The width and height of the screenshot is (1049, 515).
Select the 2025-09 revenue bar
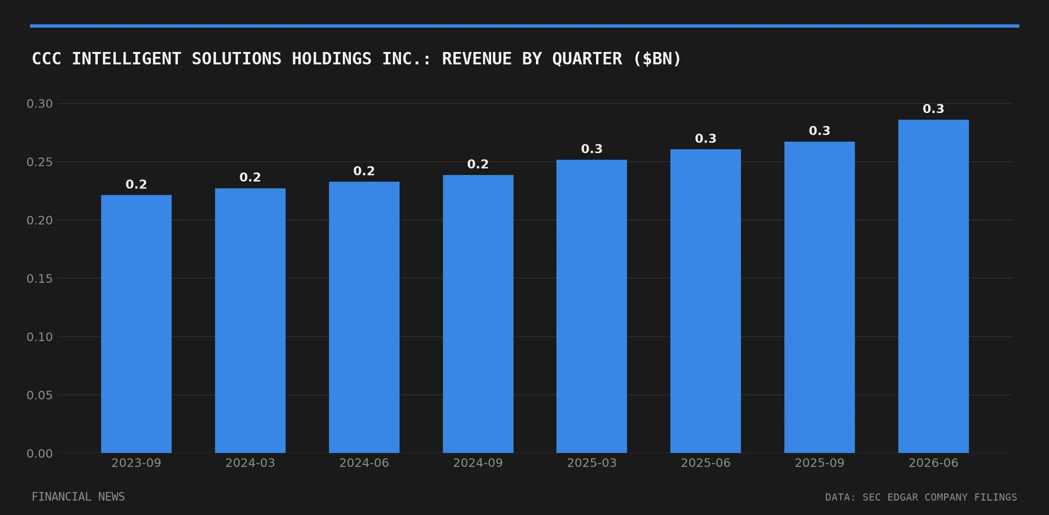820,297
